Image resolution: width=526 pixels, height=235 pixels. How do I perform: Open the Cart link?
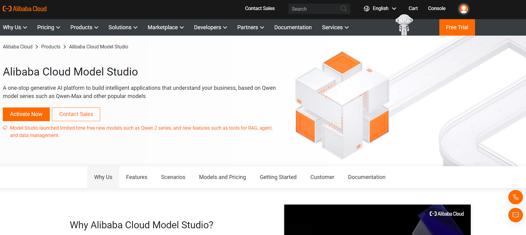tap(413, 9)
